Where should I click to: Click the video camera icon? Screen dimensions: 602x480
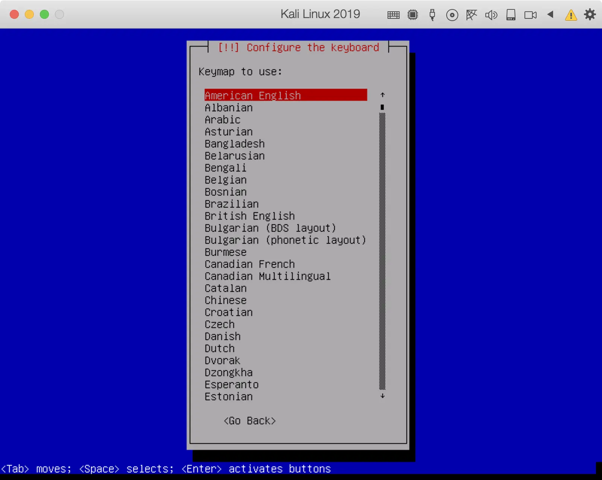pos(531,15)
